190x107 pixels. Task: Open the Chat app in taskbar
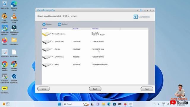pos(98,104)
